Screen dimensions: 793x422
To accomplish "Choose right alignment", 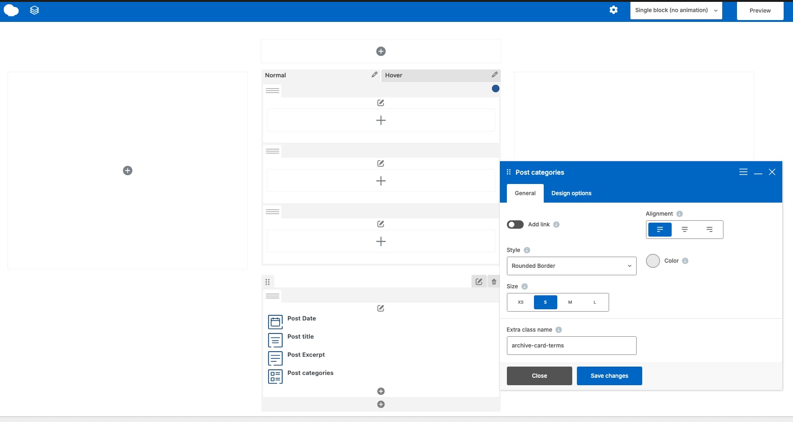I will pyautogui.click(x=709, y=230).
